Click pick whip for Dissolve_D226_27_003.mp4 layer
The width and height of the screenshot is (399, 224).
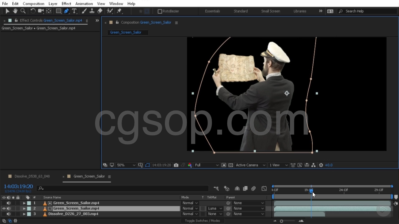(x=228, y=214)
